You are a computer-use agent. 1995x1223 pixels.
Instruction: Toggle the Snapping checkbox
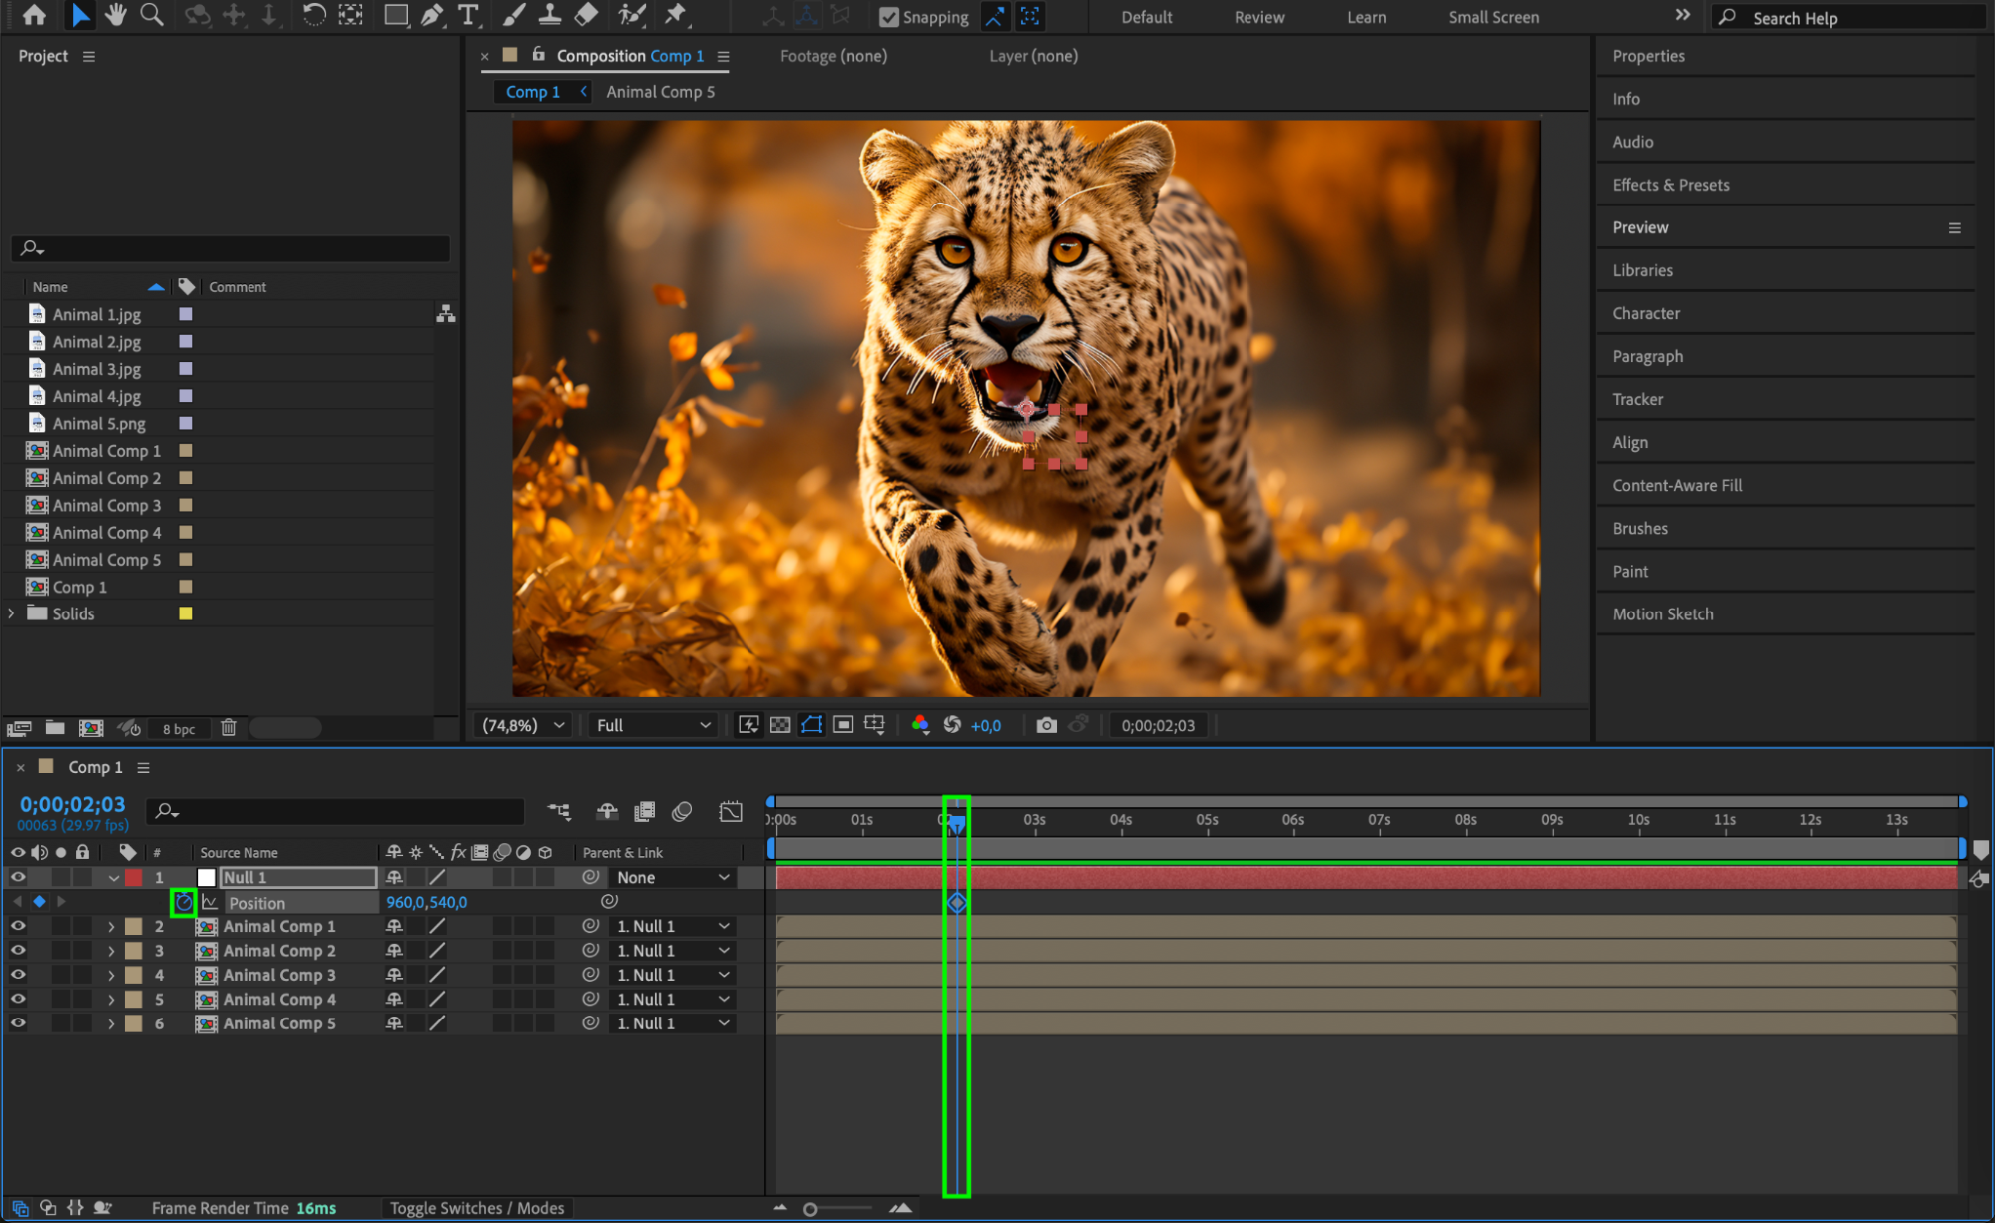click(x=888, y=17)
